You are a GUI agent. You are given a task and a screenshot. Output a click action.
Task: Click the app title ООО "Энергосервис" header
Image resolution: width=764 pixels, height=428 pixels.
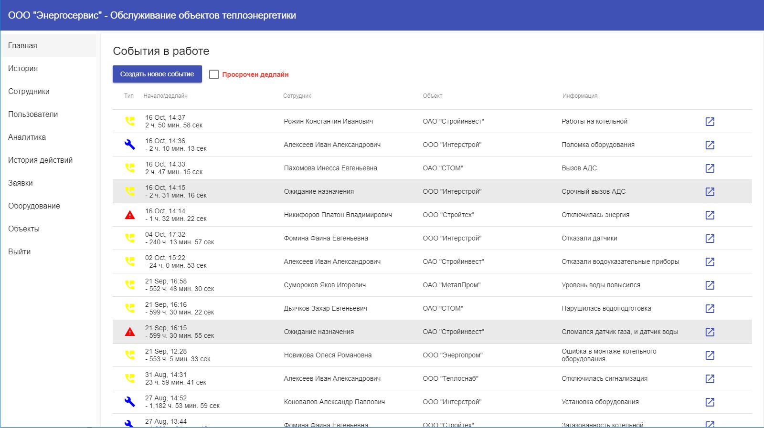pos(152,15)
